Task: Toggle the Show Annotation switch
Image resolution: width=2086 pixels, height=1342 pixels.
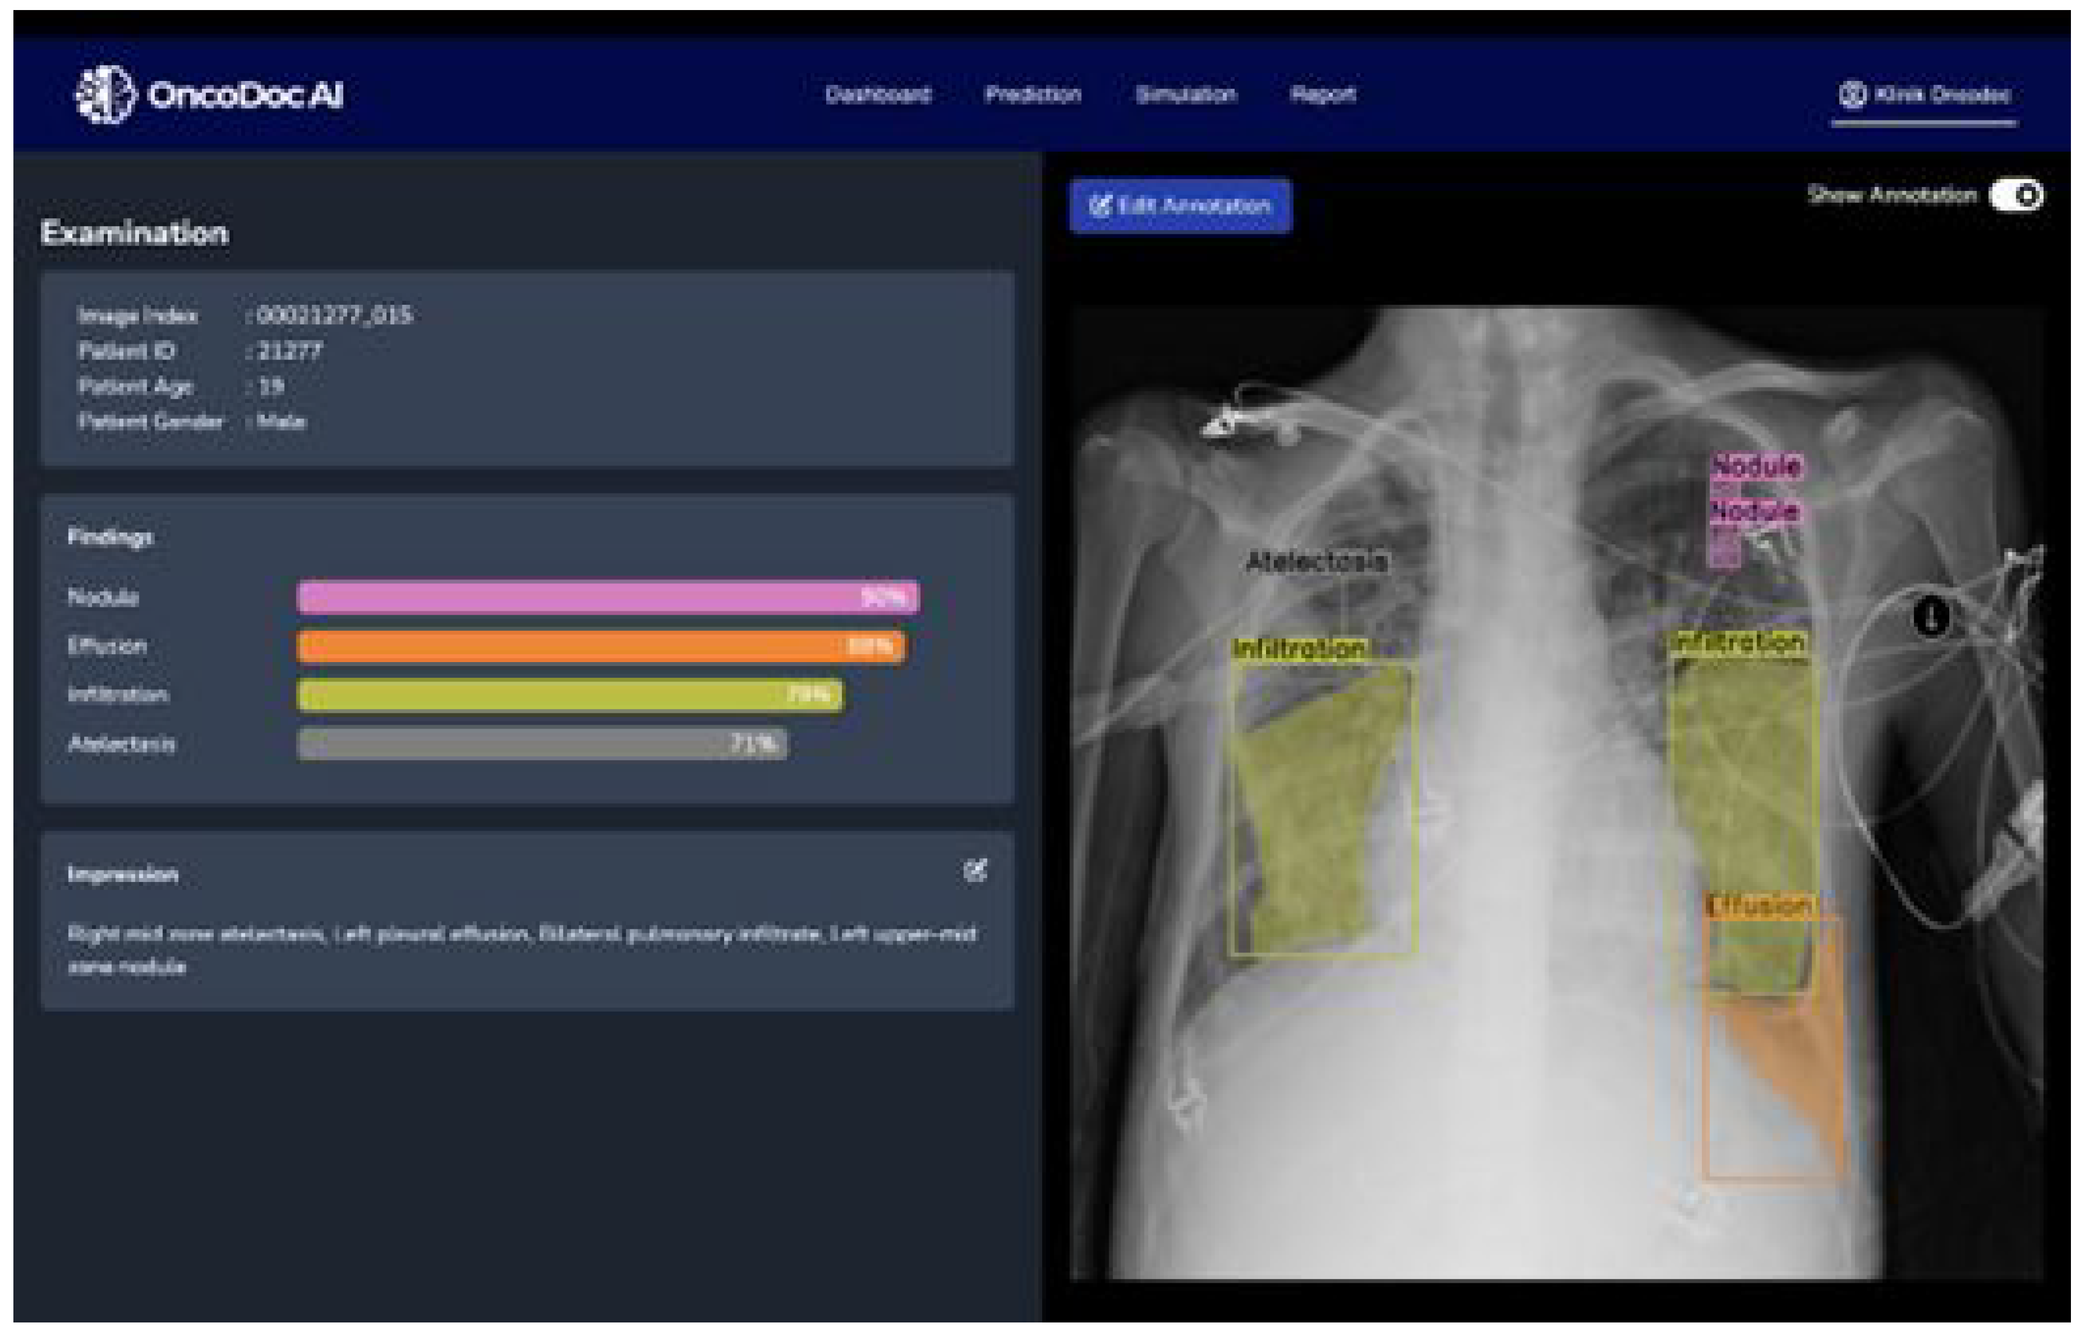Action: point(2016,195)
